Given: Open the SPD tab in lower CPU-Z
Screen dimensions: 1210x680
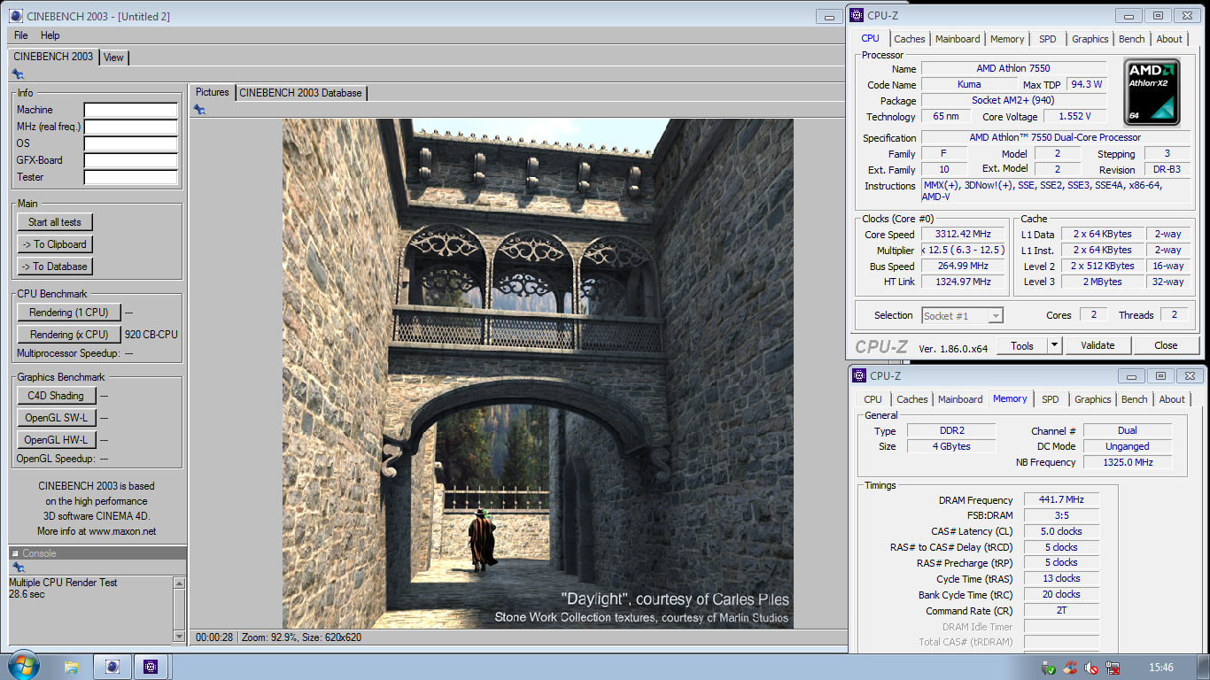Looking at the screenshot, I should point(1051,399).
